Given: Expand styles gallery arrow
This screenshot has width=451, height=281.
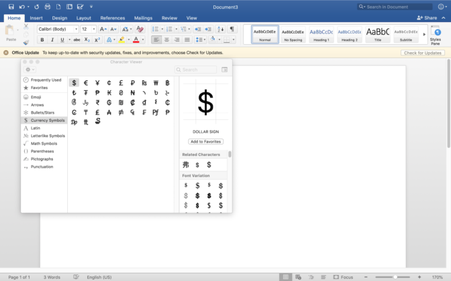Looking at the screenshot, I should pyautogui.click(x=424, y=34).
